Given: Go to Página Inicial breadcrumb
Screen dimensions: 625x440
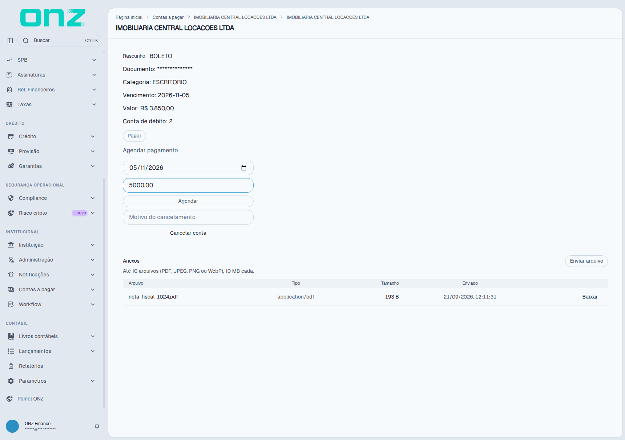Looking at the screenshot, I should [x=129, y=17].
